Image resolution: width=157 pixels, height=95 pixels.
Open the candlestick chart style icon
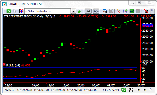[x=21, y=11]
